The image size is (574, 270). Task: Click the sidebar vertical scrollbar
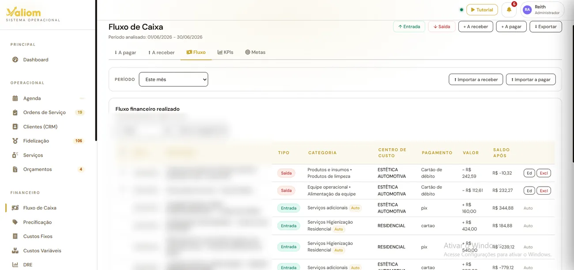point(96,71)
